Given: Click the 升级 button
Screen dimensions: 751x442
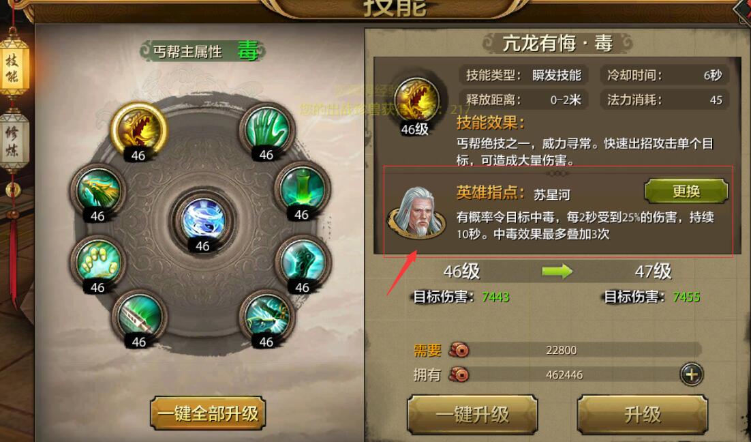Looking at the screenshot, I should (642, 415).
